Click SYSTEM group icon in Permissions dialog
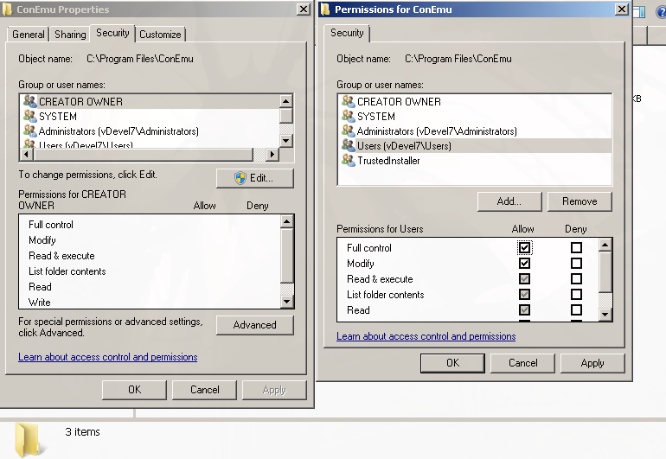Image resolution: width=666 pixels, height=459 pixels. click(349, 116)
